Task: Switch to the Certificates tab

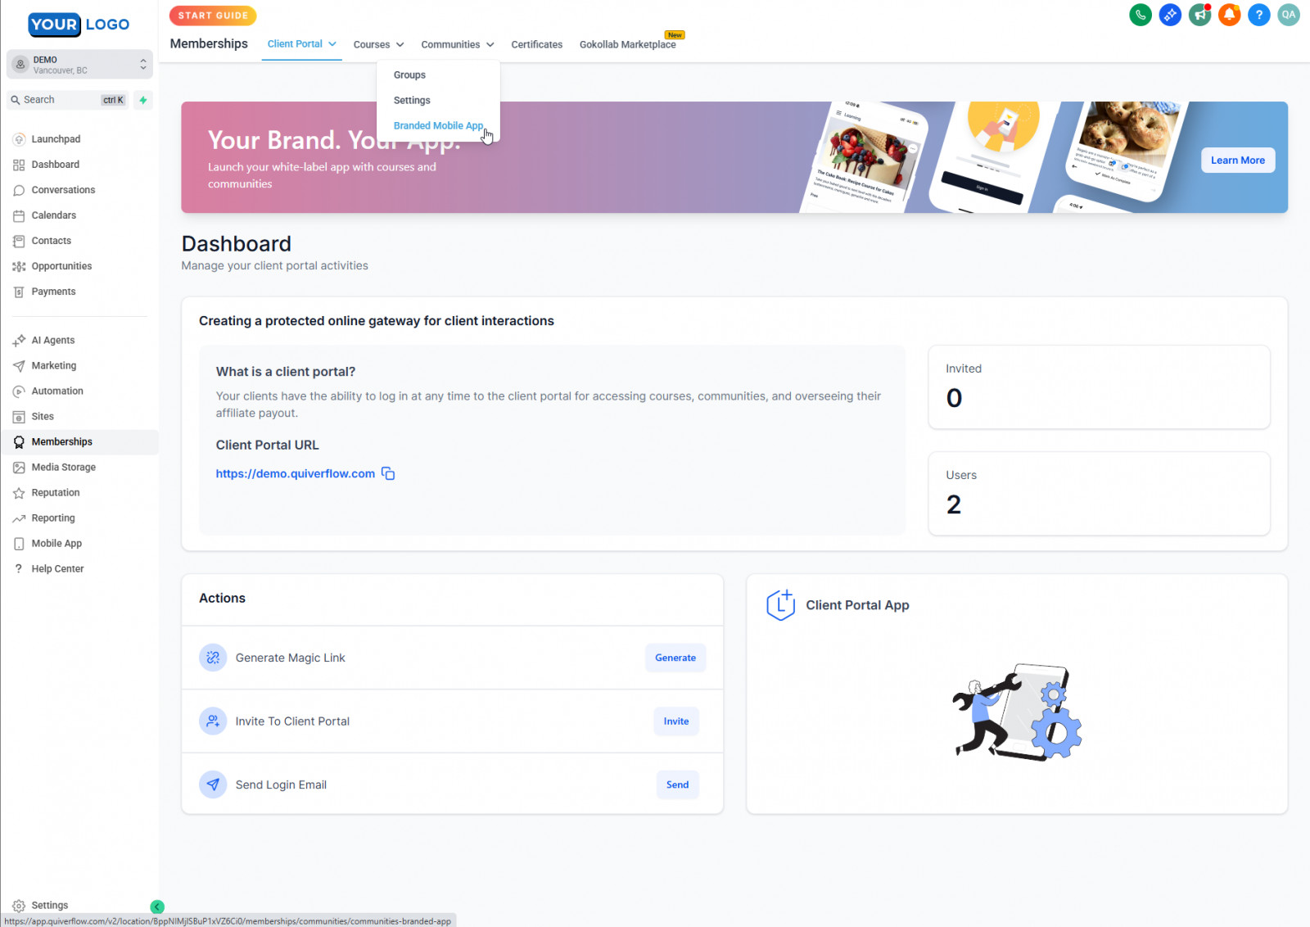Action: point(536,44)
